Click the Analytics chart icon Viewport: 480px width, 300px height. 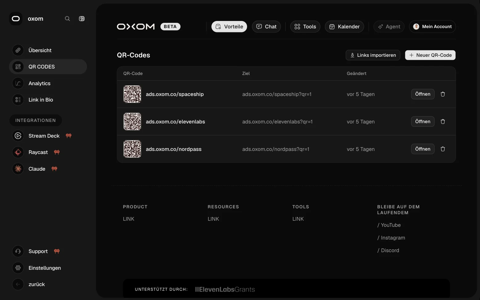tap(18, 83)
